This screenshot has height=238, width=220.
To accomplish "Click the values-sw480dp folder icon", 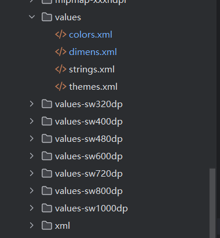I will [47, 139].
